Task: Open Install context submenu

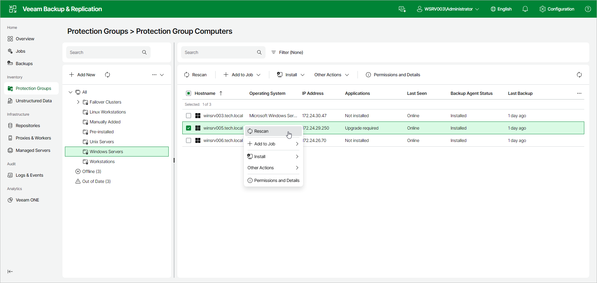Action: click(273, 157)
